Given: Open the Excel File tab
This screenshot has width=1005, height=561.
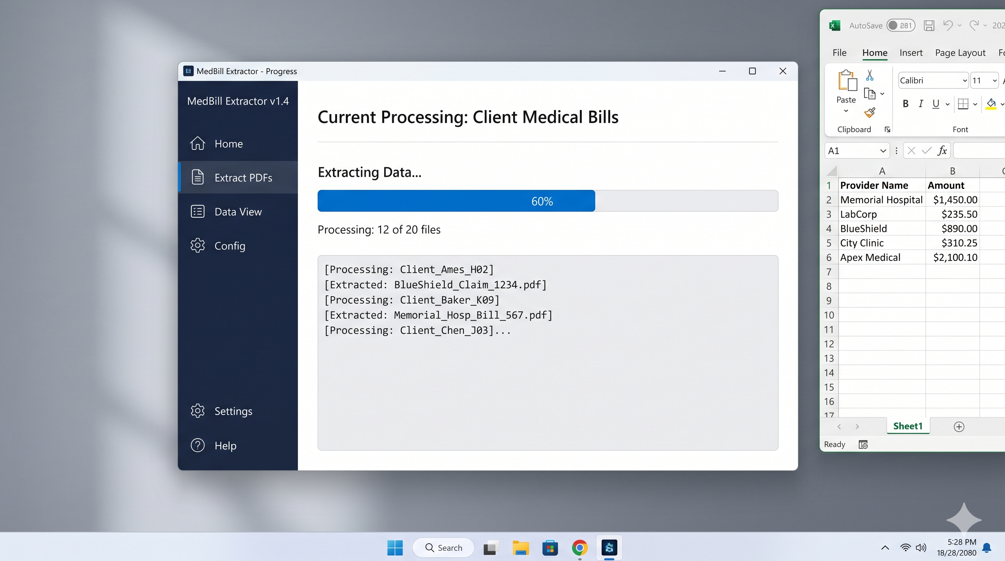Looking at the screenshot, I should click(839, 53).
